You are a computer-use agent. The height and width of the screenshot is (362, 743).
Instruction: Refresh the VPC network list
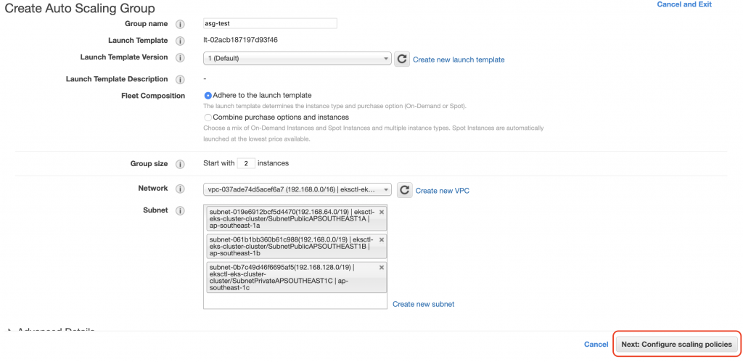click(x=404, y=190)
